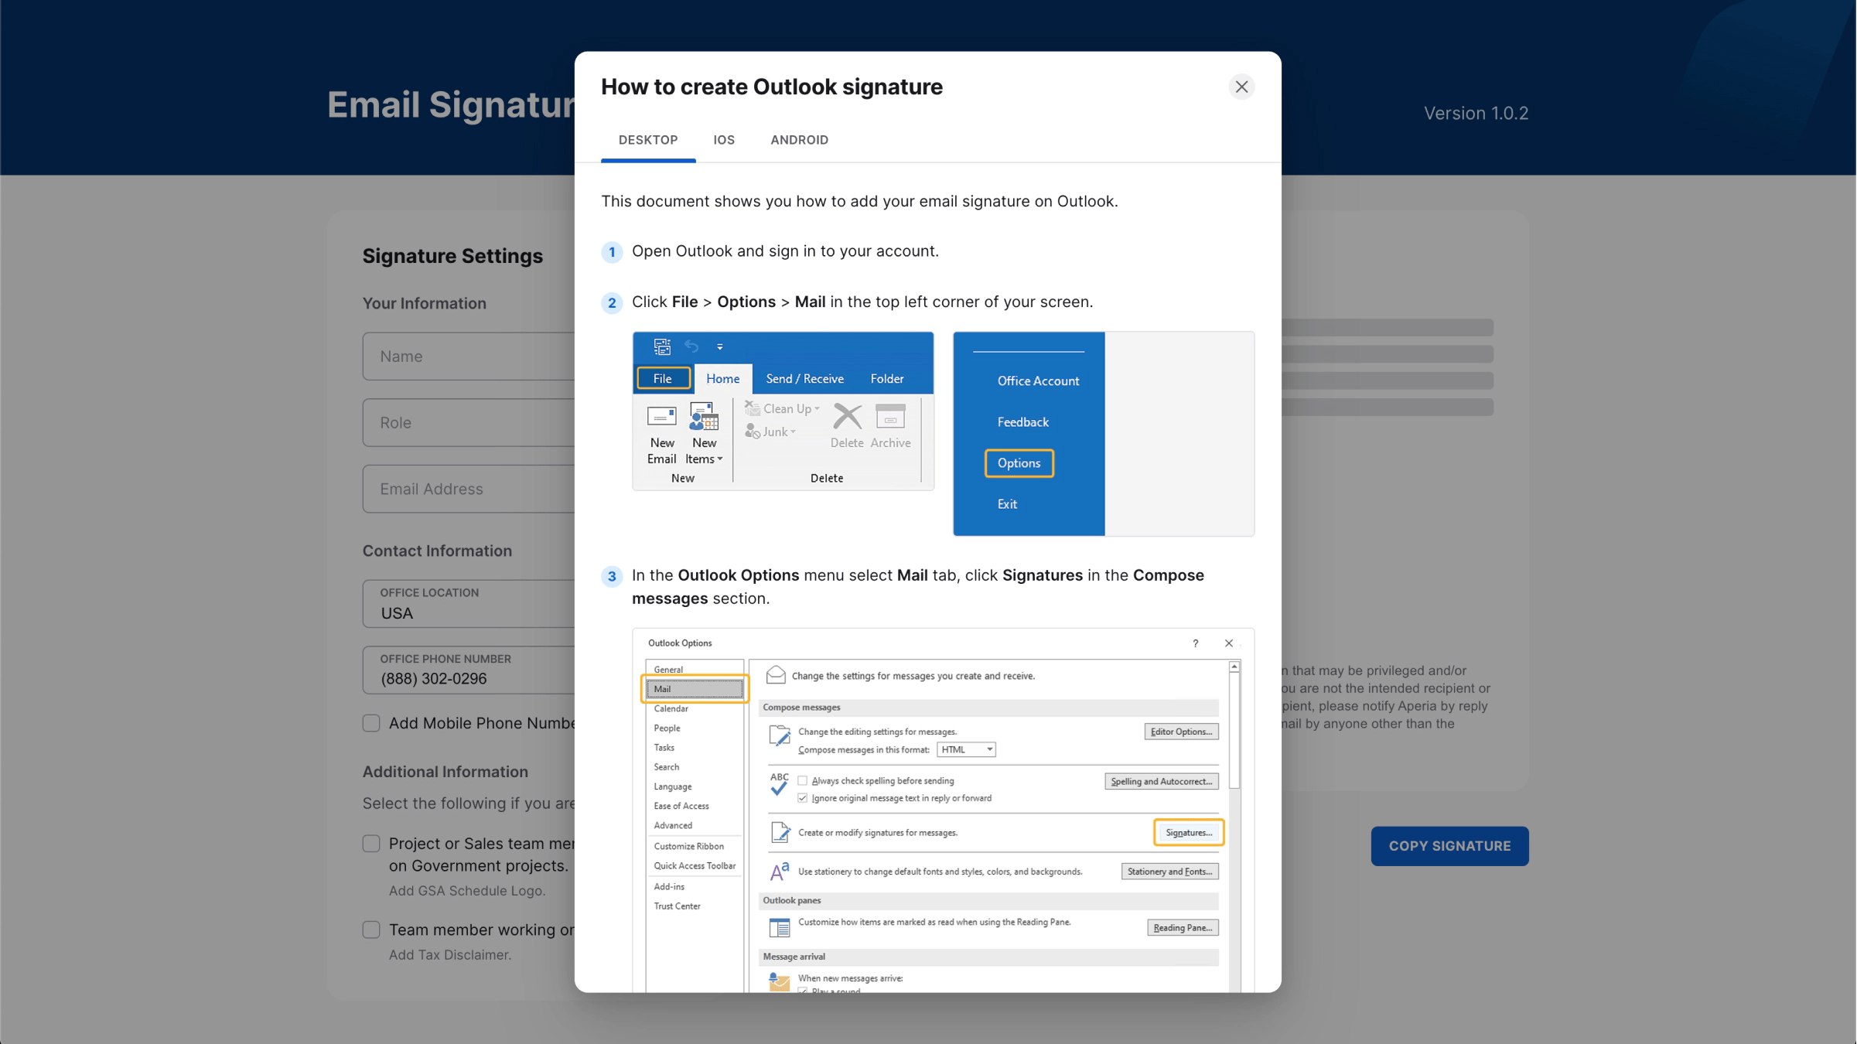The width and height of the screenshot is (1857, 1044).
Task: Click the New Email icon in screenshot
Action: [x=661, y=418]
